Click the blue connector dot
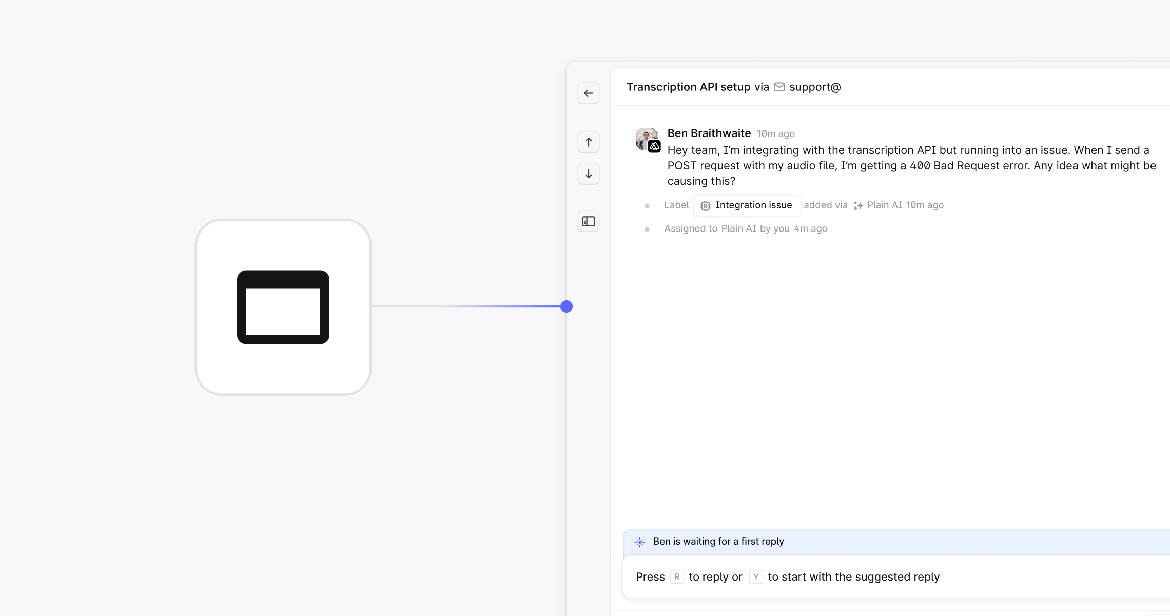The image size is (1170, 616). [x=567, y=306]
